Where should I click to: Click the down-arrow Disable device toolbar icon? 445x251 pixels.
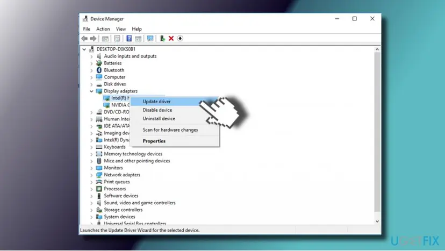pos(180,38)
